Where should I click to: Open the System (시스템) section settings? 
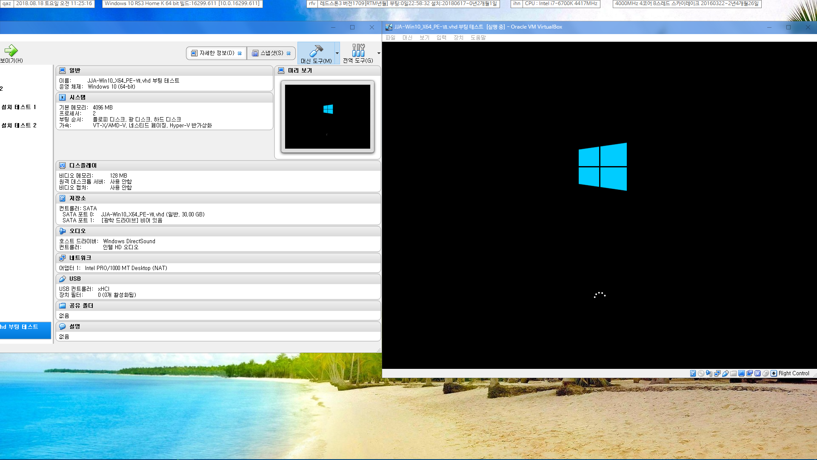tap(77, 97)
